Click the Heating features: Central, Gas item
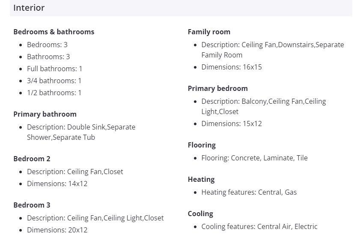Viewport: 357px width, 241px height. [249, 192]
